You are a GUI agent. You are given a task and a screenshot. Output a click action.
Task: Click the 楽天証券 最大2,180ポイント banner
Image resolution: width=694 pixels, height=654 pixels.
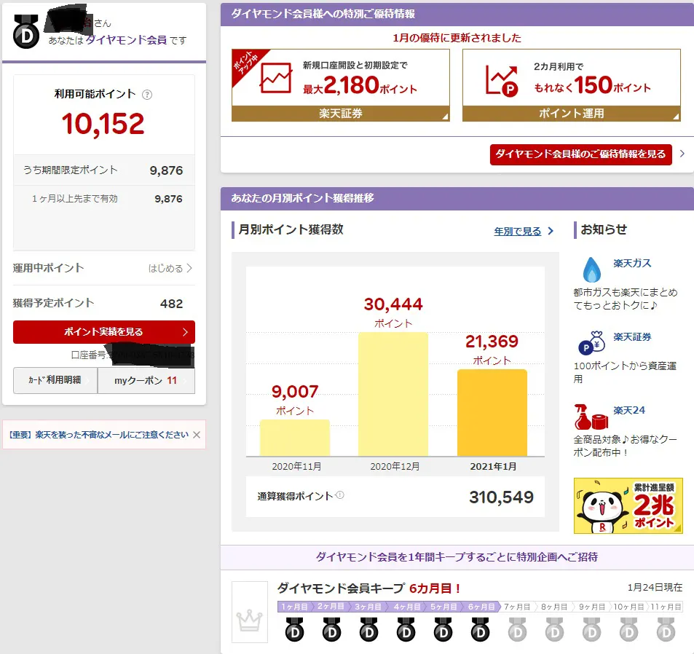[x=340, y=85]
